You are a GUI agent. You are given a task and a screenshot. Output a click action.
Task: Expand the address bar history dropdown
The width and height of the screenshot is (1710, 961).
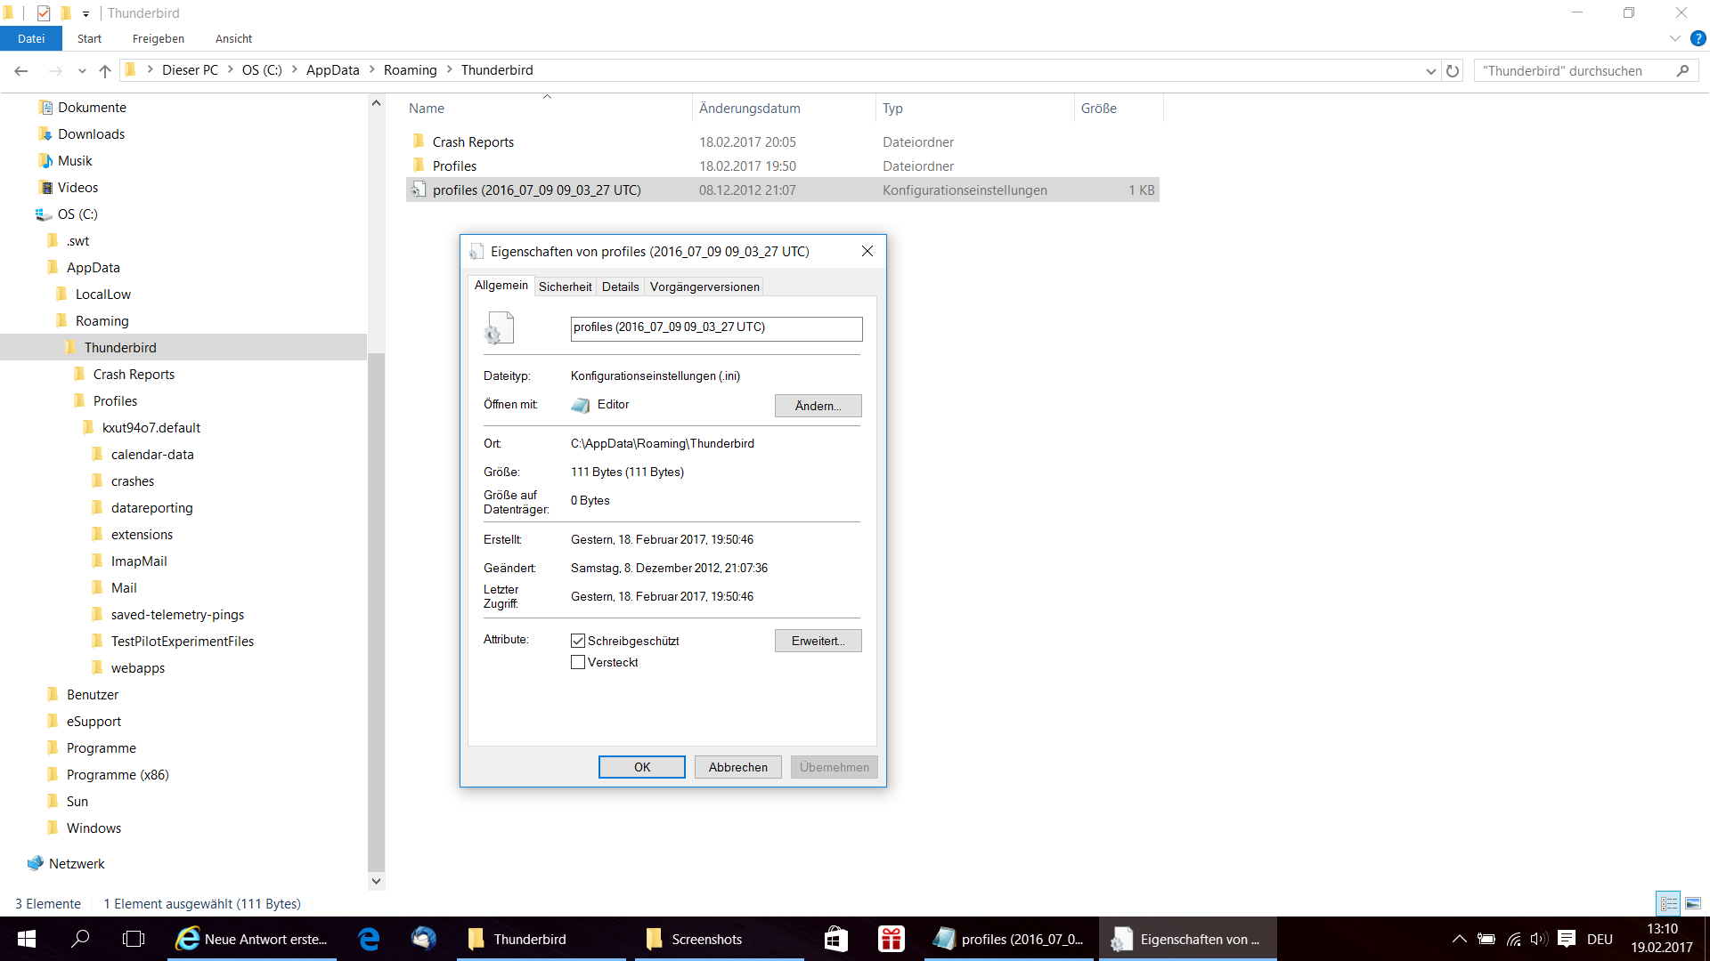point(1430,71)
